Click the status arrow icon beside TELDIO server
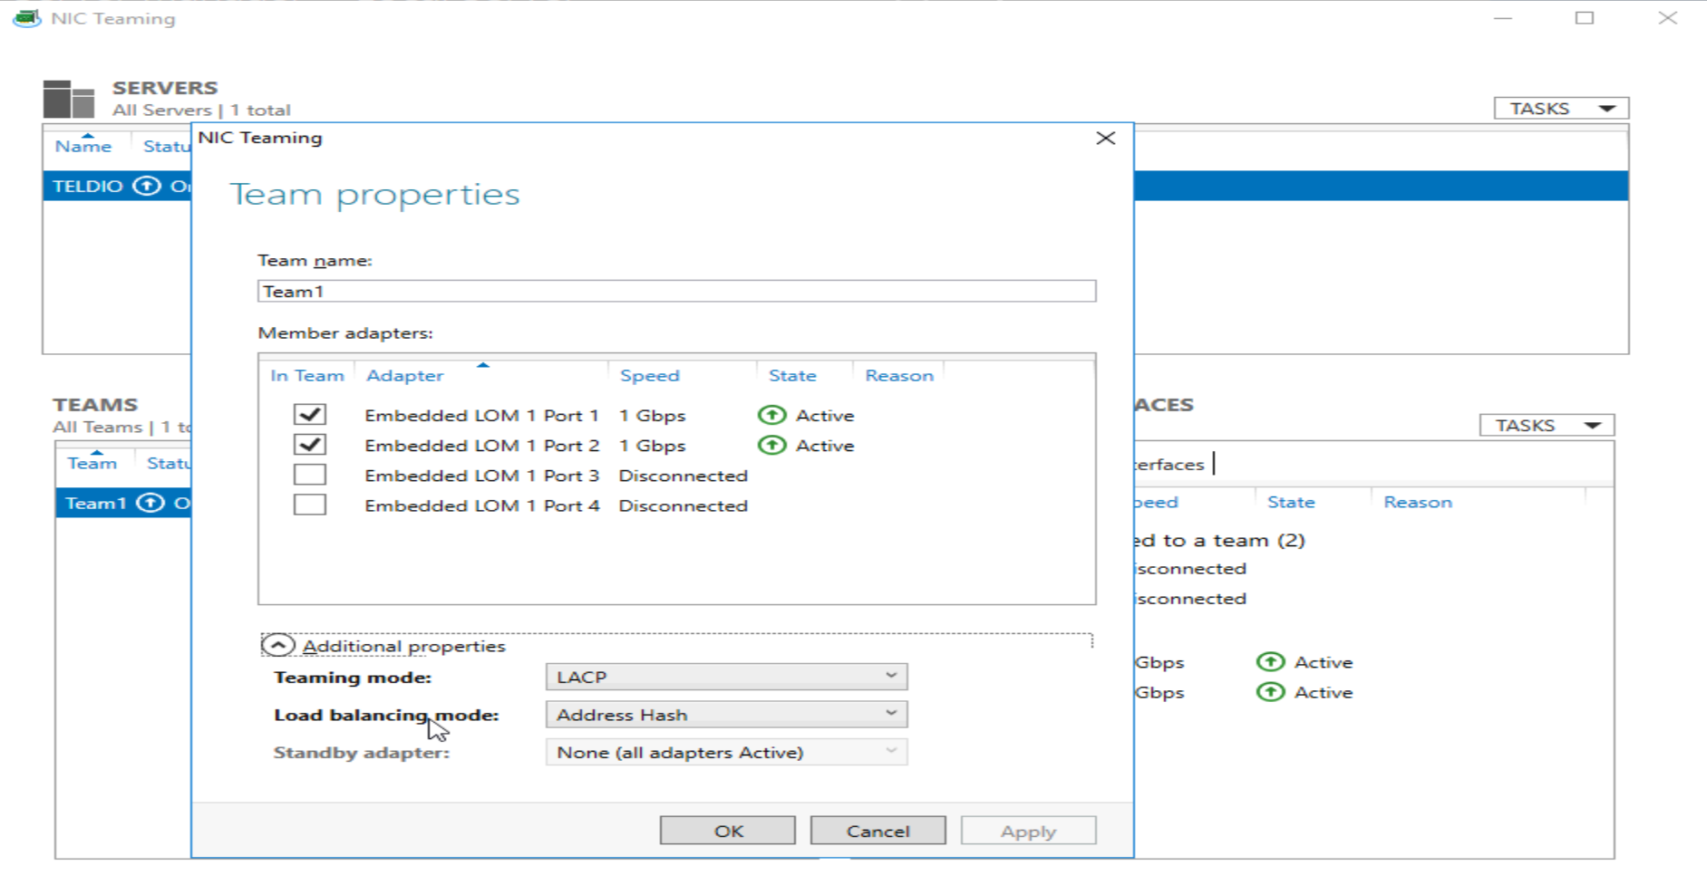The image size is (1707, 885). point(146,185)
